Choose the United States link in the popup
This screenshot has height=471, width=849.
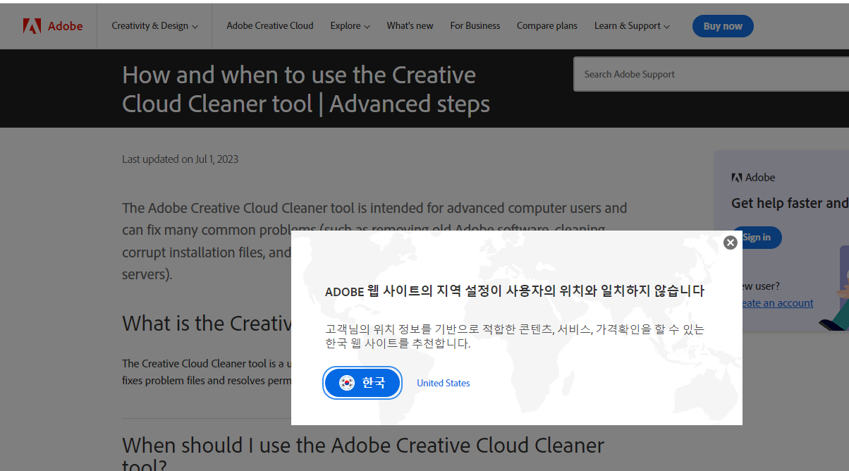443,383
